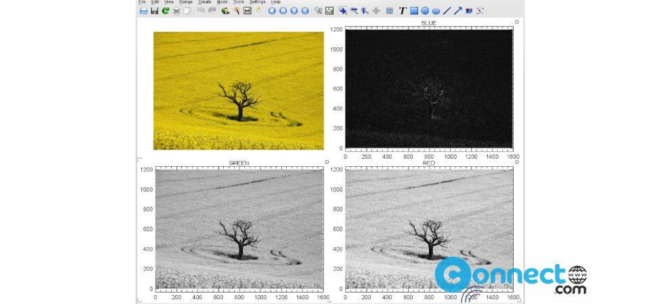Click the Print icon in toolbar
Screen dimensions: 663x304
[176, 11]
